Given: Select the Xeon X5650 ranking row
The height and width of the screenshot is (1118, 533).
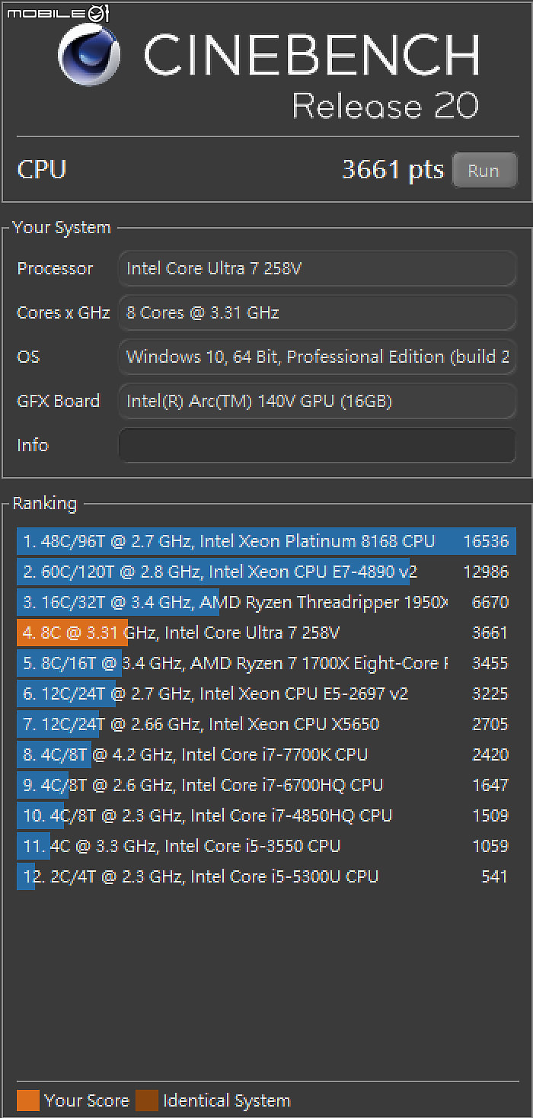Looking at the screenshot, I should click(266, 724).
